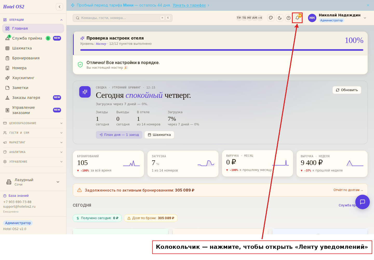Click the Администратор role chip in sidebar
The height and width of the screenshot is (260, 374).
click(x=18, y=223)
